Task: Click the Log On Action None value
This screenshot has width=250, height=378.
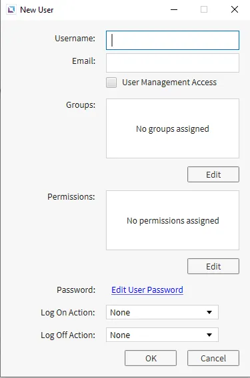Action: (x=120, y=312)
